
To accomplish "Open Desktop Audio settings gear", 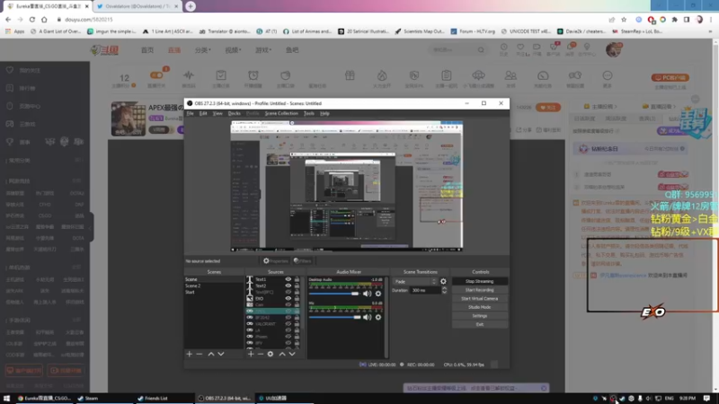I will 378,294.
